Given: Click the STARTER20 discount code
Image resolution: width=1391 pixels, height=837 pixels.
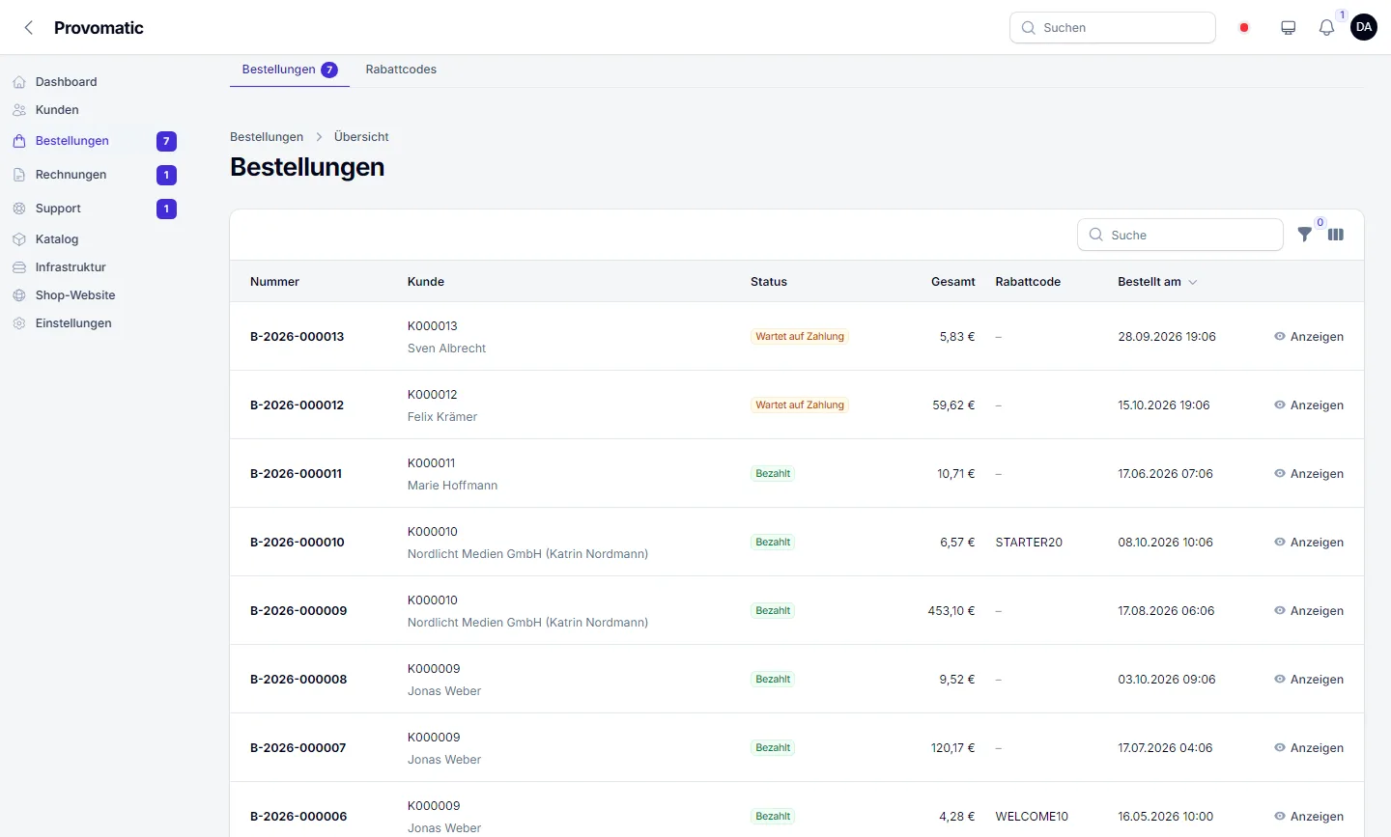Looking at the screenshot, I should click(1029, 543).
